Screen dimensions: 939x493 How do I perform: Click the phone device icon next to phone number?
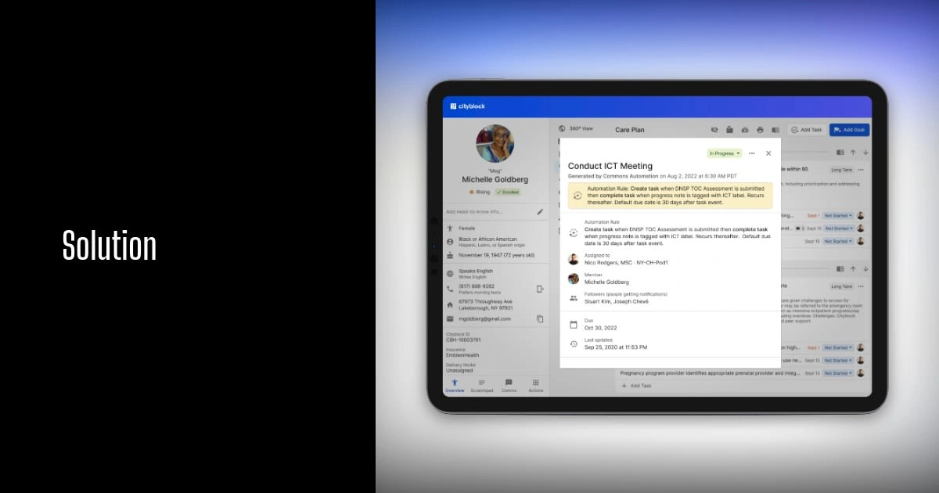(x=540, y=289)
